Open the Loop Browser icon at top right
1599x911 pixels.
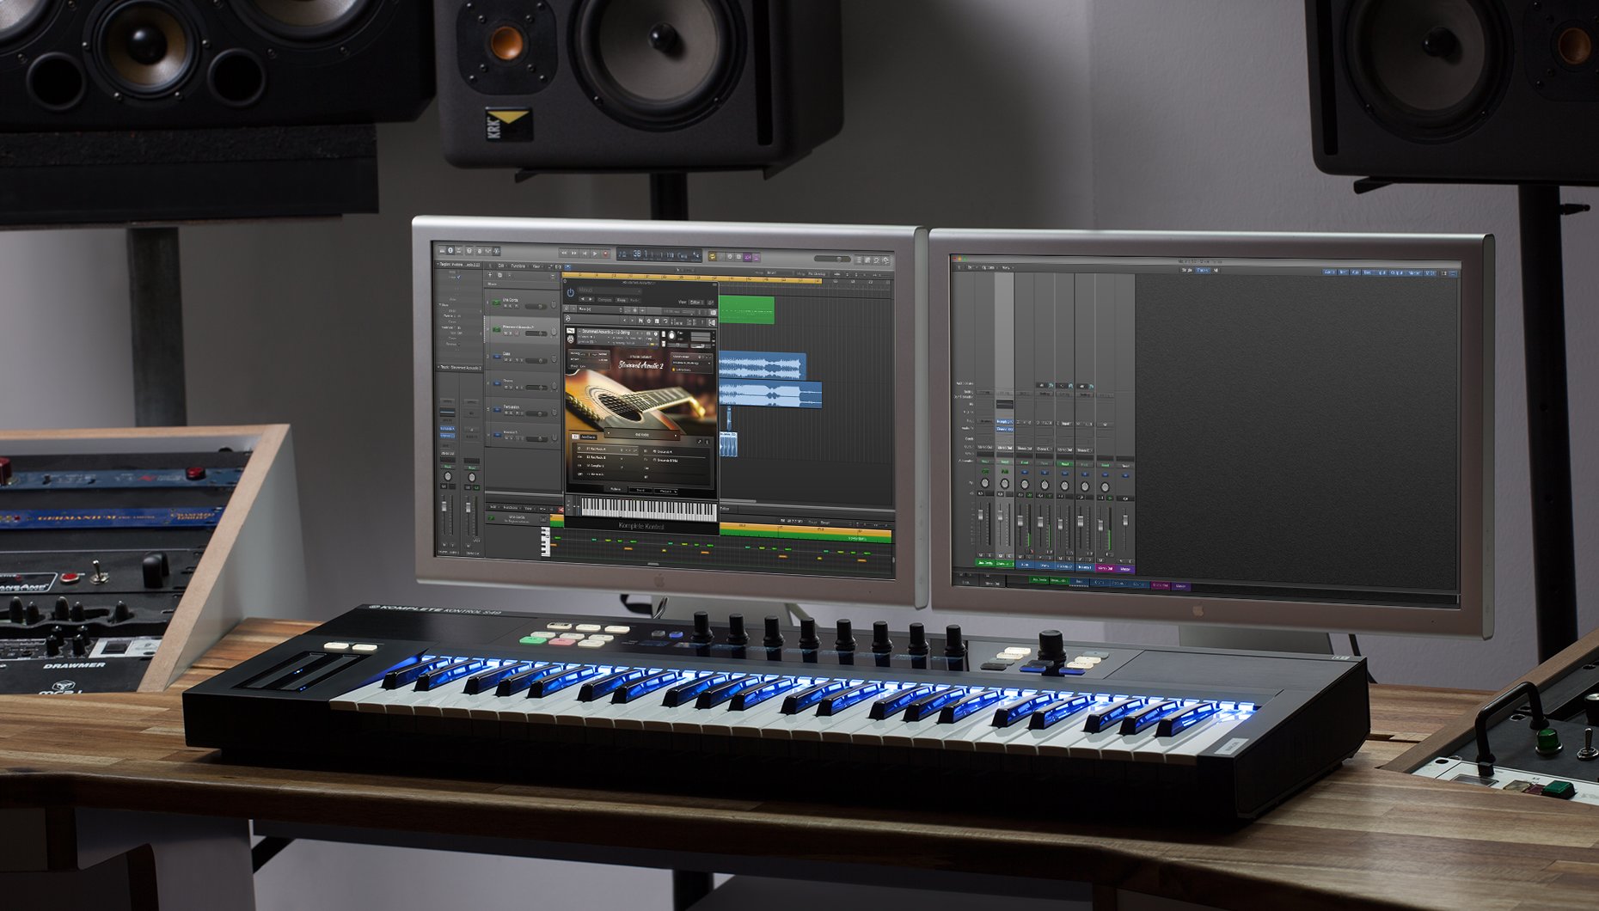click(x=876, y=260)
